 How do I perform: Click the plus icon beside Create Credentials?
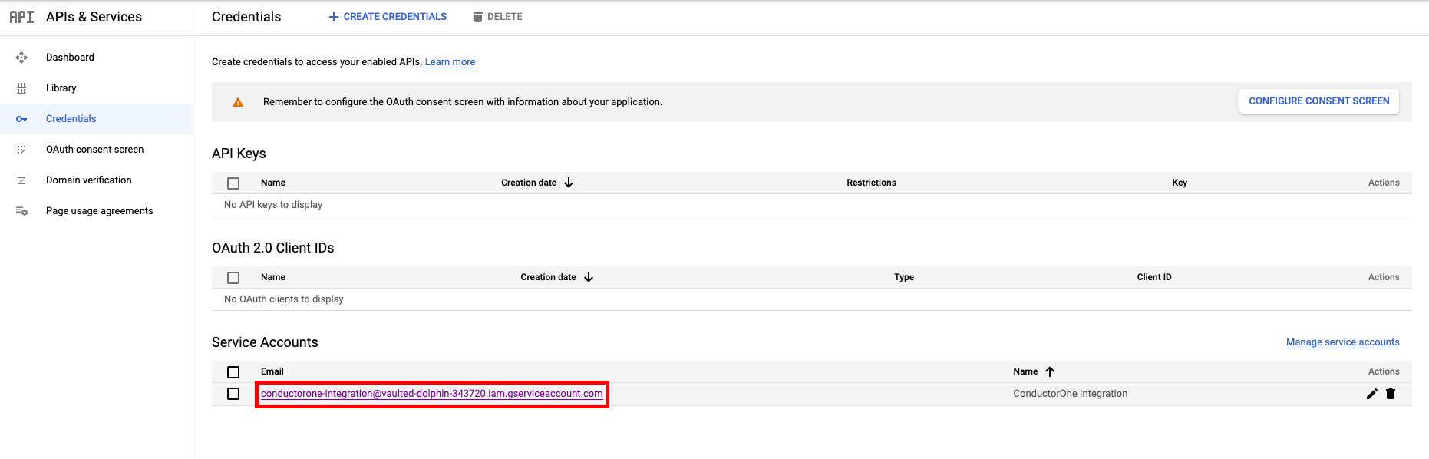click(x=334, y=17)
